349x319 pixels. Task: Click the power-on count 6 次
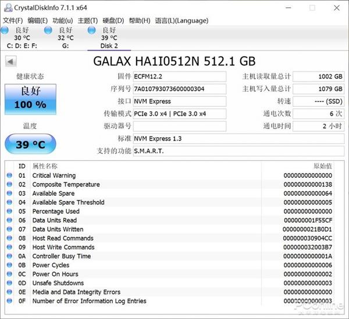click(319, 114)
